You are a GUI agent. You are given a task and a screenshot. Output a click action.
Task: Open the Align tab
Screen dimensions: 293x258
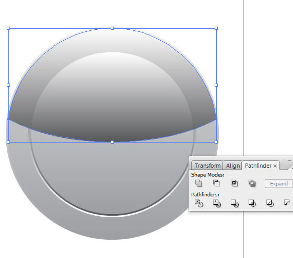tap(233, 166)
